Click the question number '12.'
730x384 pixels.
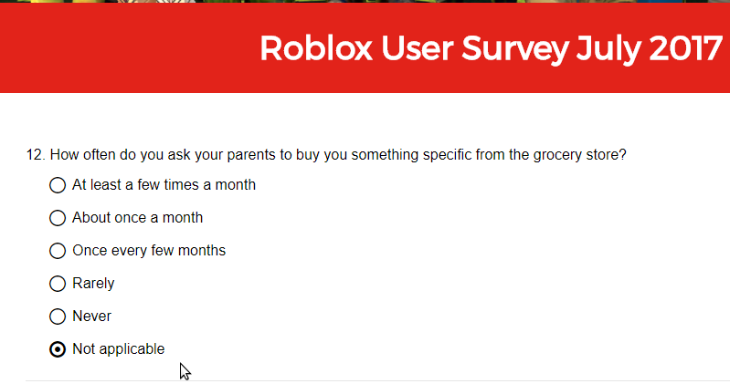click(x=36, y=155)
